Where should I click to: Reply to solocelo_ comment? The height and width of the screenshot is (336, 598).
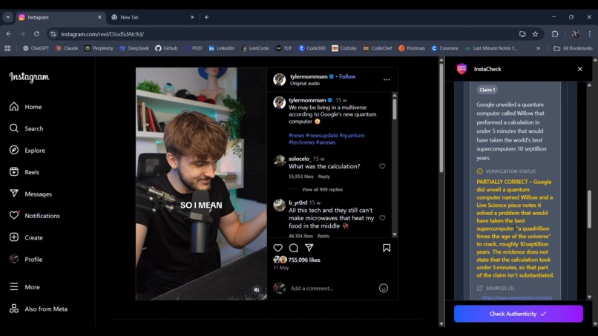coord(323,177)
